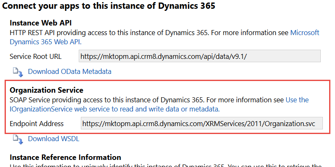Open the Download OData Metadata link
This screenshot has width=335, height=167.
pyautogui.click(x=70, y=71)
